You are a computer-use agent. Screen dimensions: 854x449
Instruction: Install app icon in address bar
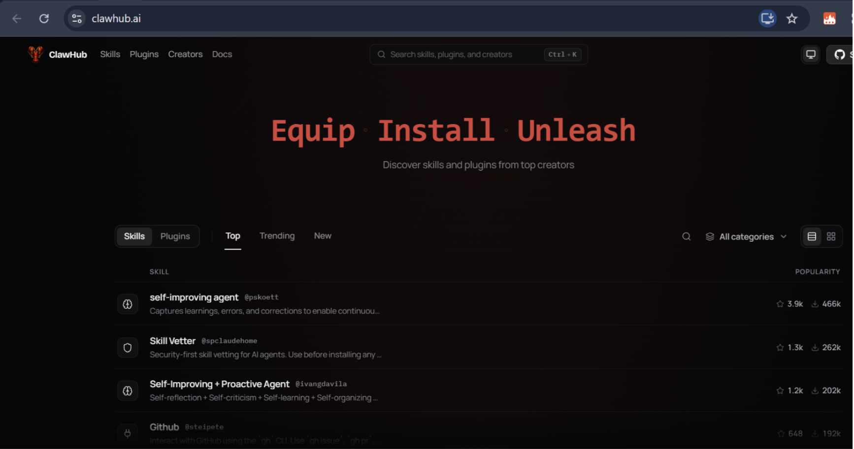[767, 19]
